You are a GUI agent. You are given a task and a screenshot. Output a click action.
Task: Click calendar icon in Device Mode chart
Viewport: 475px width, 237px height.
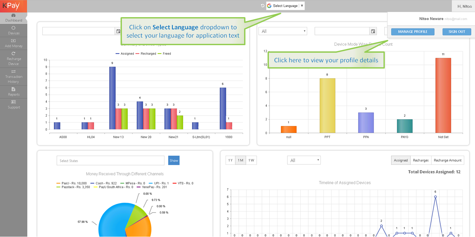point(373,31)
